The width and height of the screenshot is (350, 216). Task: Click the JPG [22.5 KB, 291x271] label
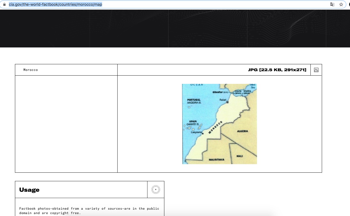(x=277, y=70)
